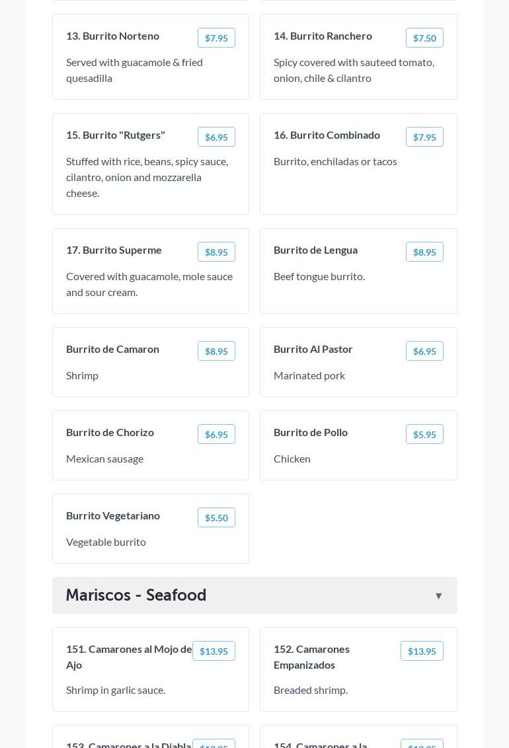Open the Burrito Norteno item title
Screen dimensions: 509x748
[112, 36]
